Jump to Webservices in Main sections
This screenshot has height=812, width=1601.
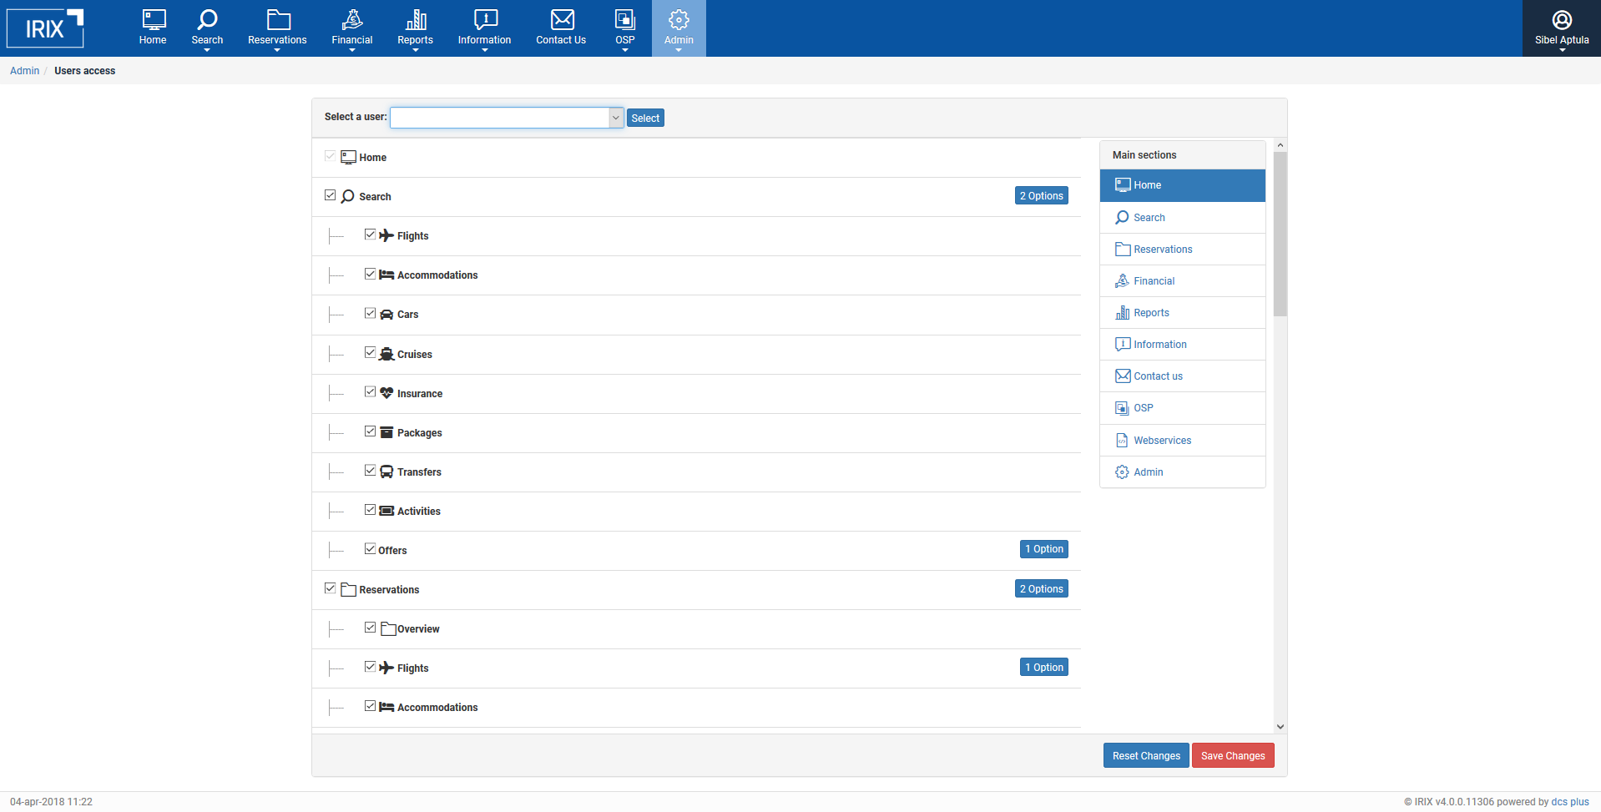point(1162,441)
